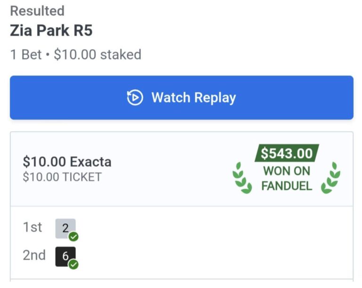Click the Resulted status label

coord(37,10)
